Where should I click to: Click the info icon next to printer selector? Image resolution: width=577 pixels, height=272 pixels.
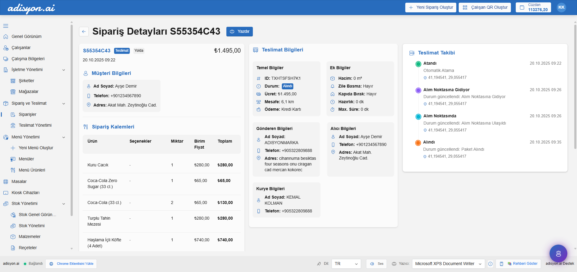pos(490,264)
